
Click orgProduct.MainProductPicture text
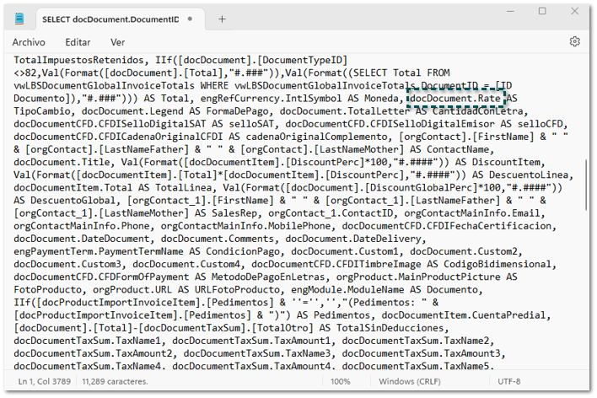(418, 277)
